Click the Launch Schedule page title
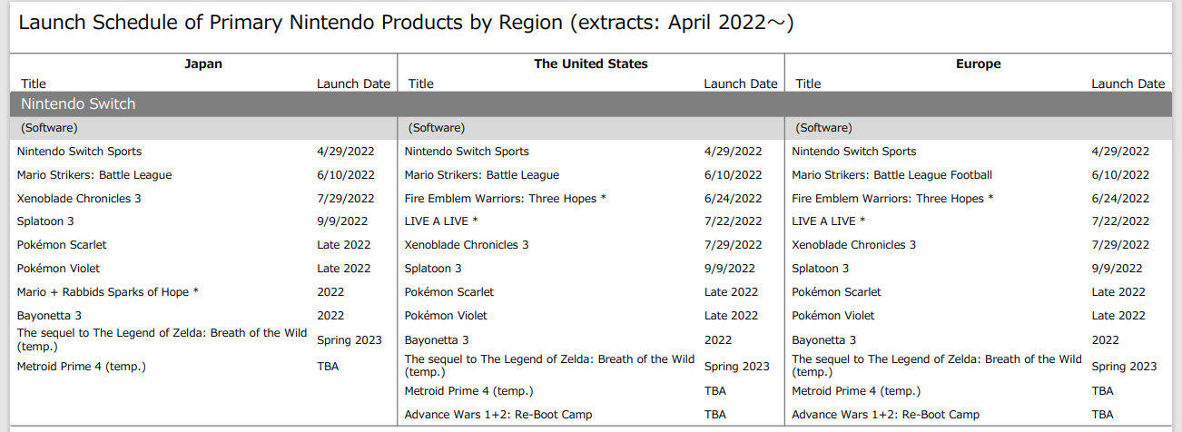1182x432 pixels. click(406, 23)
